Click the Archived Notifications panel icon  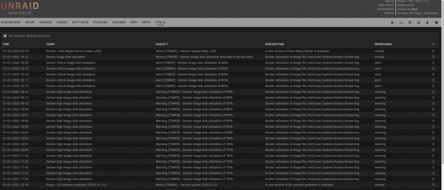tap(5, 36)
